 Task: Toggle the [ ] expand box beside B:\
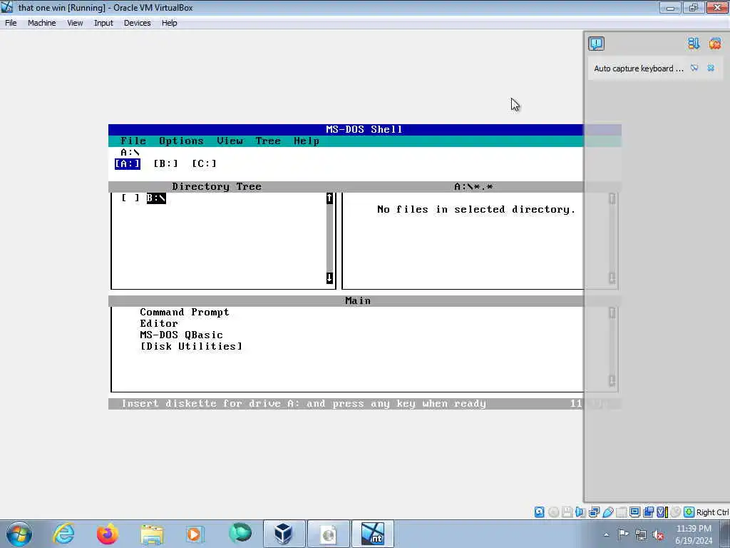[130, 198]
